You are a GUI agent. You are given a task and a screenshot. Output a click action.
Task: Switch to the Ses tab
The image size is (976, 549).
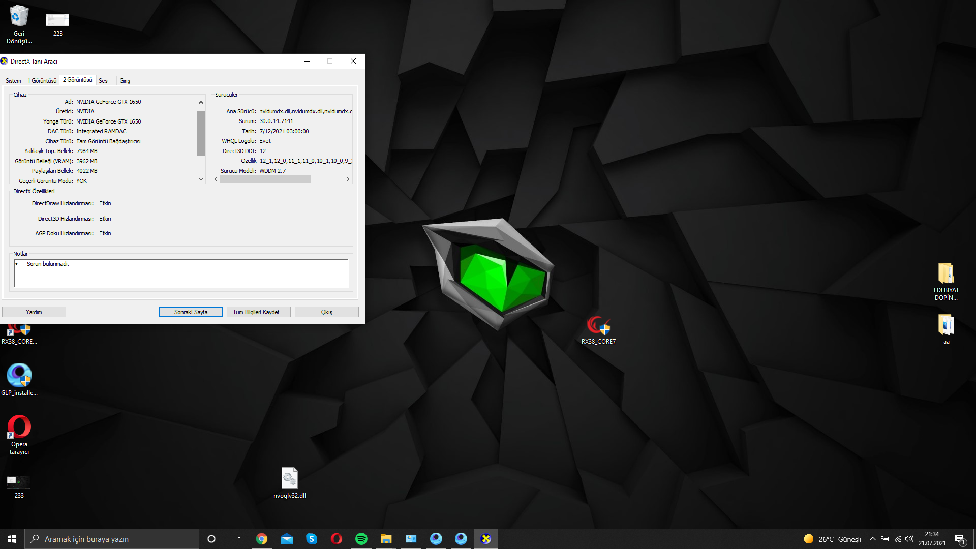[x=103, y=81]
